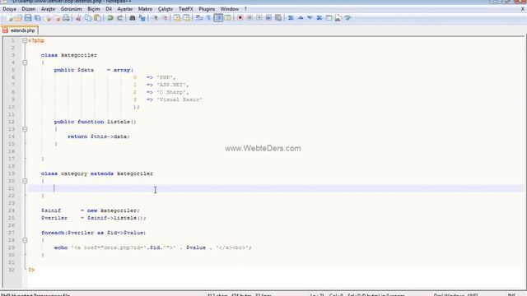Image resolution: width=527 pixels, height=296 pixels.
Task: Click the user defined language icon
Action: [227, 18]
